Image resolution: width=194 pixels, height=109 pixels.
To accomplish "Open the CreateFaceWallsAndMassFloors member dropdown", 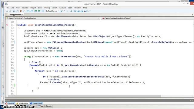I will [148, 18].
